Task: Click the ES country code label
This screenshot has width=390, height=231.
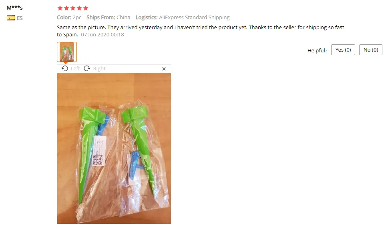Action: point(20,18)
